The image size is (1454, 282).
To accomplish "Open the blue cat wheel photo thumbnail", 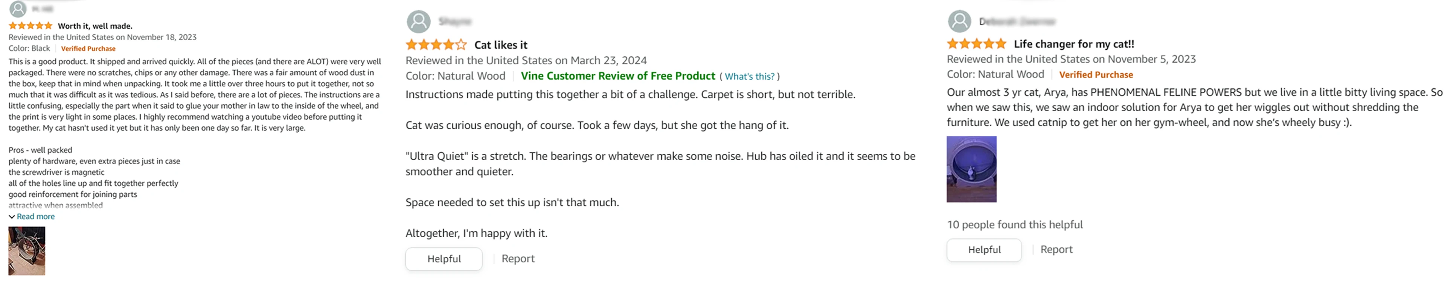I will pos(971,169).
